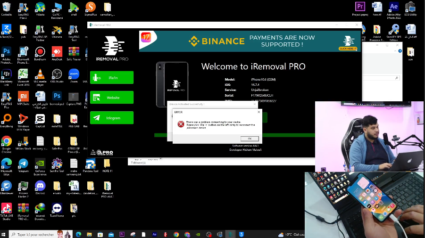Open the SamKEY SPR Edition icon
Viewport: 425px width, 238px height.
(x=394, y=33)
